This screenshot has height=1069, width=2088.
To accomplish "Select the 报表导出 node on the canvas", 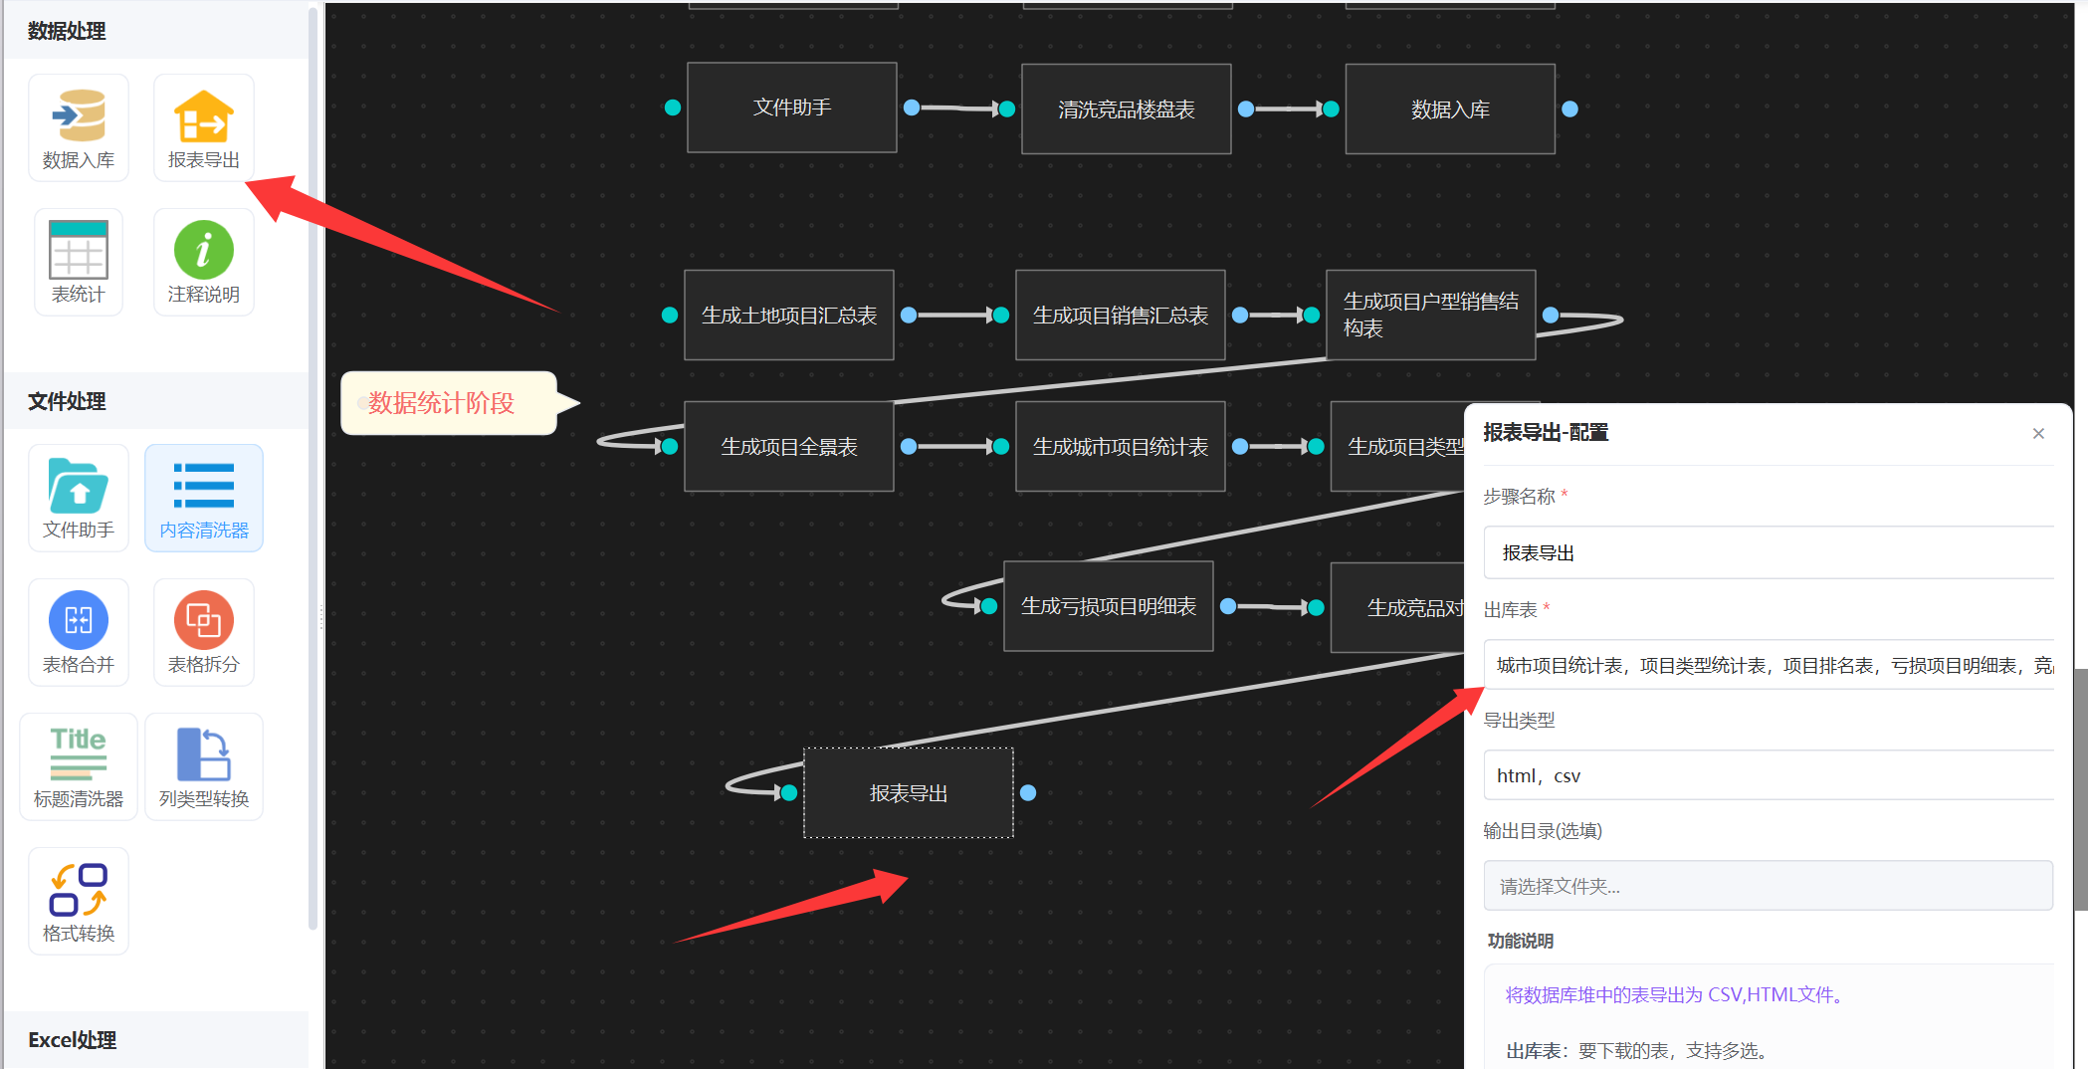I will (x=909, y=793).
